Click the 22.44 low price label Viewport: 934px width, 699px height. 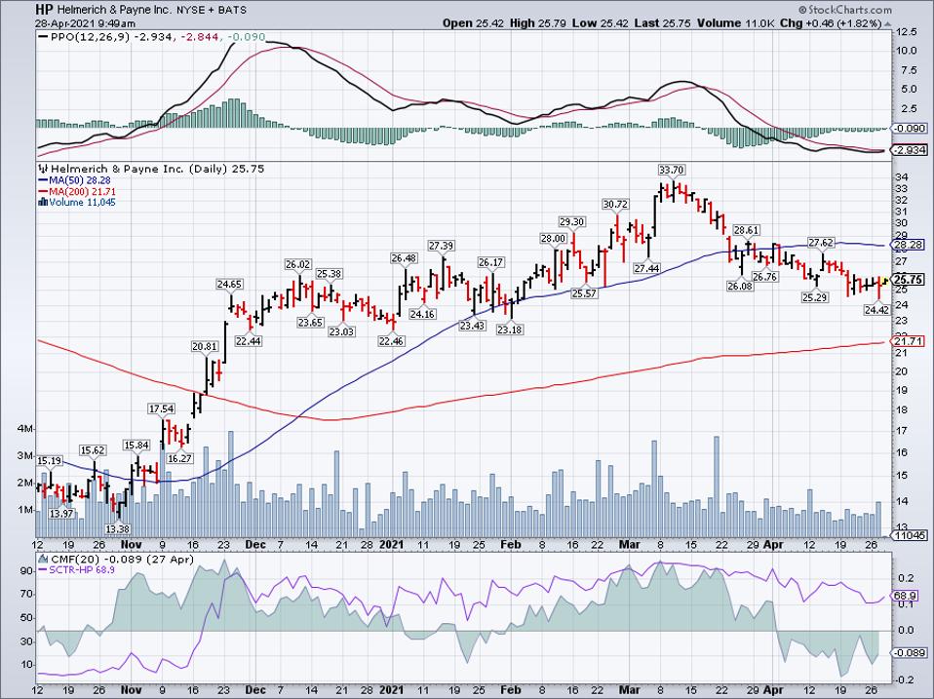249,341
